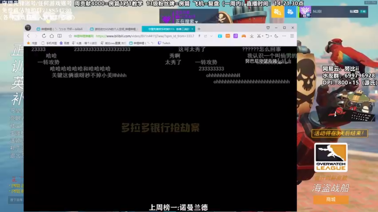The width and height of the screenshot is (378, 212).
Task: Expand the address bar dropdown chevron
Action: [211, 36]
